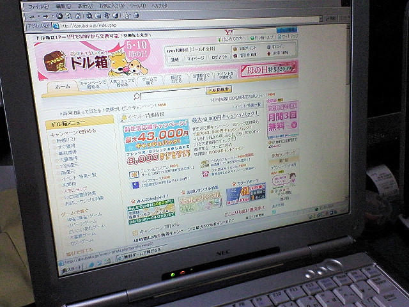409x307 pixels.
Task: Click the マイページ button
Action: coord(196,58)
